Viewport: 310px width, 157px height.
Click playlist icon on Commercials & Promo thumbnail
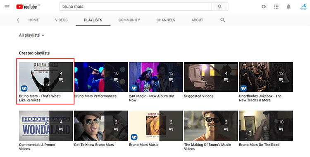(61, 129)
